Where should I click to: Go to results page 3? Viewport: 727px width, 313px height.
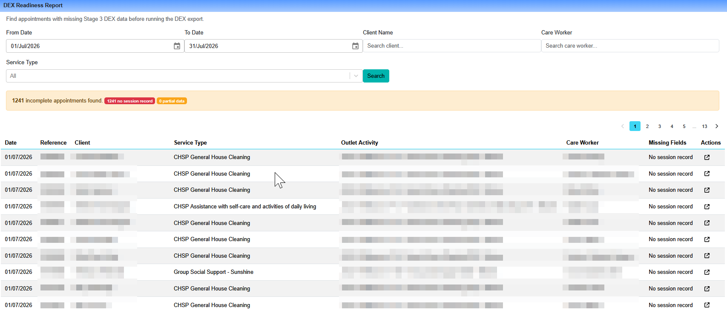tap(660, 126)
